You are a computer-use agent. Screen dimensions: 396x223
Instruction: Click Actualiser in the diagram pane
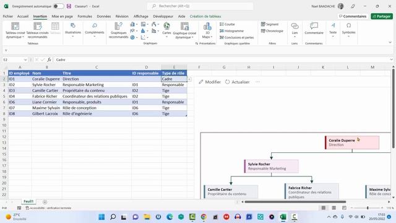tap(238, 82)
